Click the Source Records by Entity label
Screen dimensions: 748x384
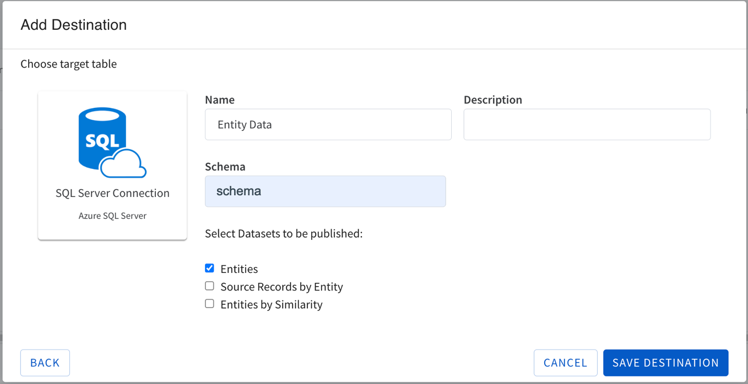tap(281, 287)
